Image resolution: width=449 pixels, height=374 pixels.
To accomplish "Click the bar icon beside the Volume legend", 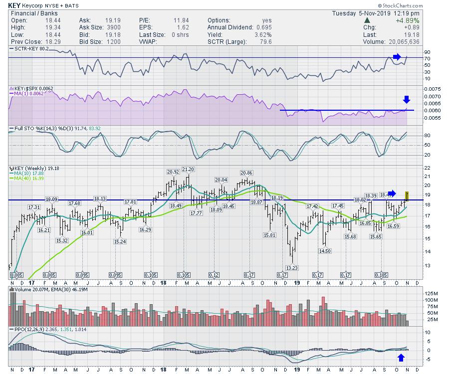I will click(12, 290).
